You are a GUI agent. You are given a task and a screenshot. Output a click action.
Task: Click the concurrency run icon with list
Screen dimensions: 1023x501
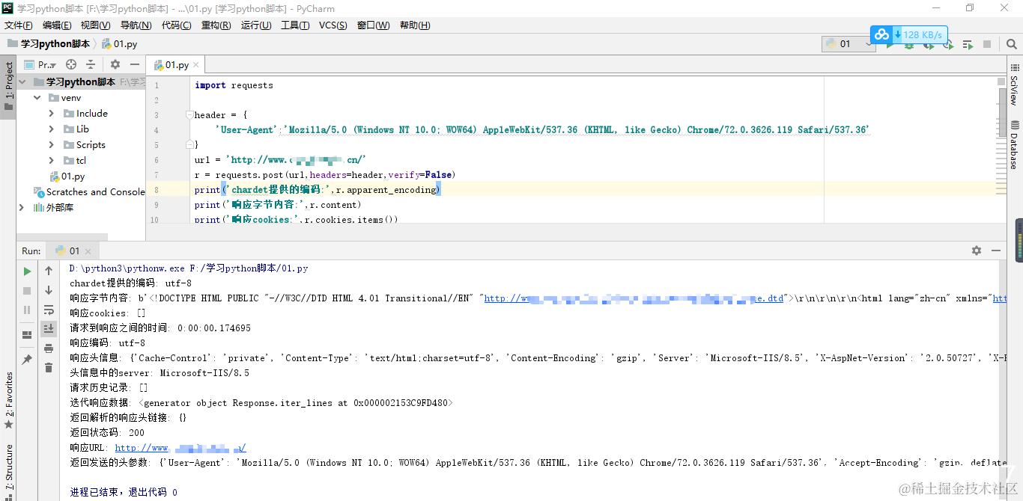tap(968, 44)
